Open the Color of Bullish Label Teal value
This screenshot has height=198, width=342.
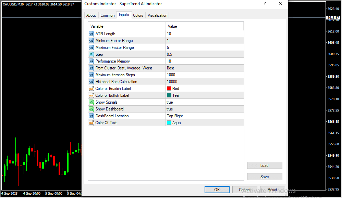[176, 95]
